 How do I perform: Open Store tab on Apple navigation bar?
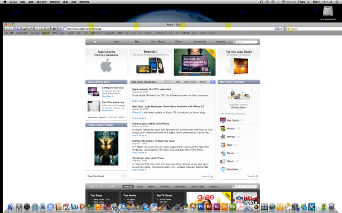click(x=116, y=42)
